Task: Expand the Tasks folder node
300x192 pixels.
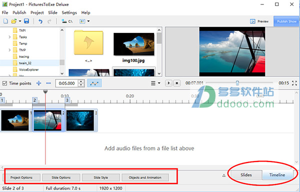Action: tap(9, 37)
